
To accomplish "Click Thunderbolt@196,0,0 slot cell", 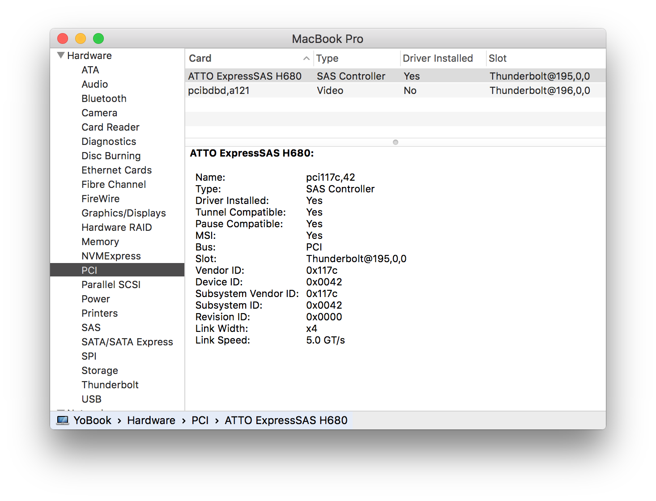I will coord(540,90).
